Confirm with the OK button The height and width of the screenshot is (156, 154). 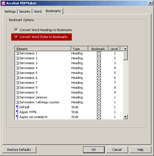click(94, 150)
